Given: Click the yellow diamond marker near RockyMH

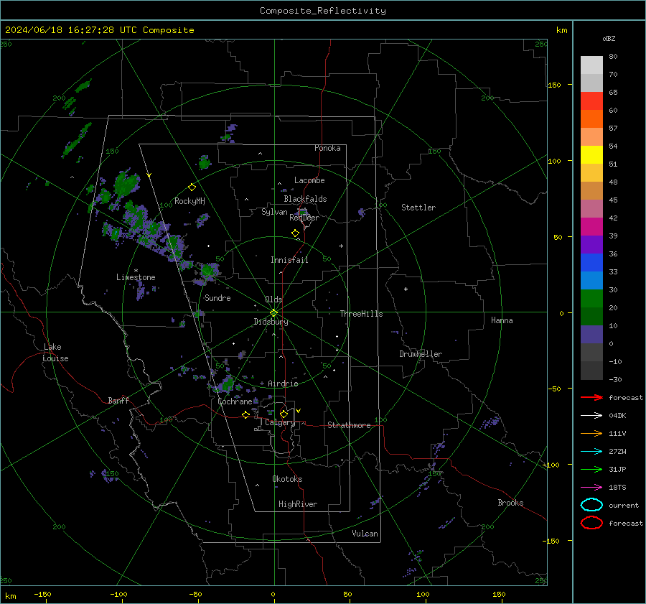Looking at the screenshot, I should point(192,187).
